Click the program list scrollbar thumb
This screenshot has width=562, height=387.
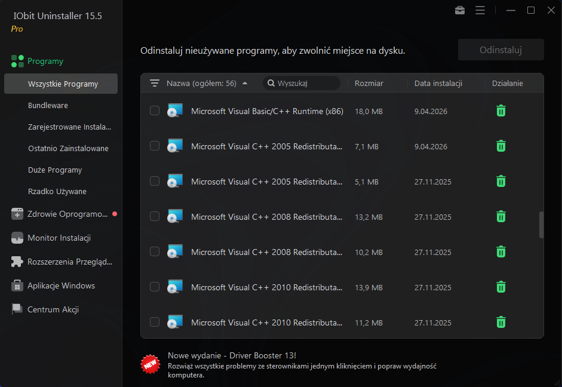coord(541,225)
